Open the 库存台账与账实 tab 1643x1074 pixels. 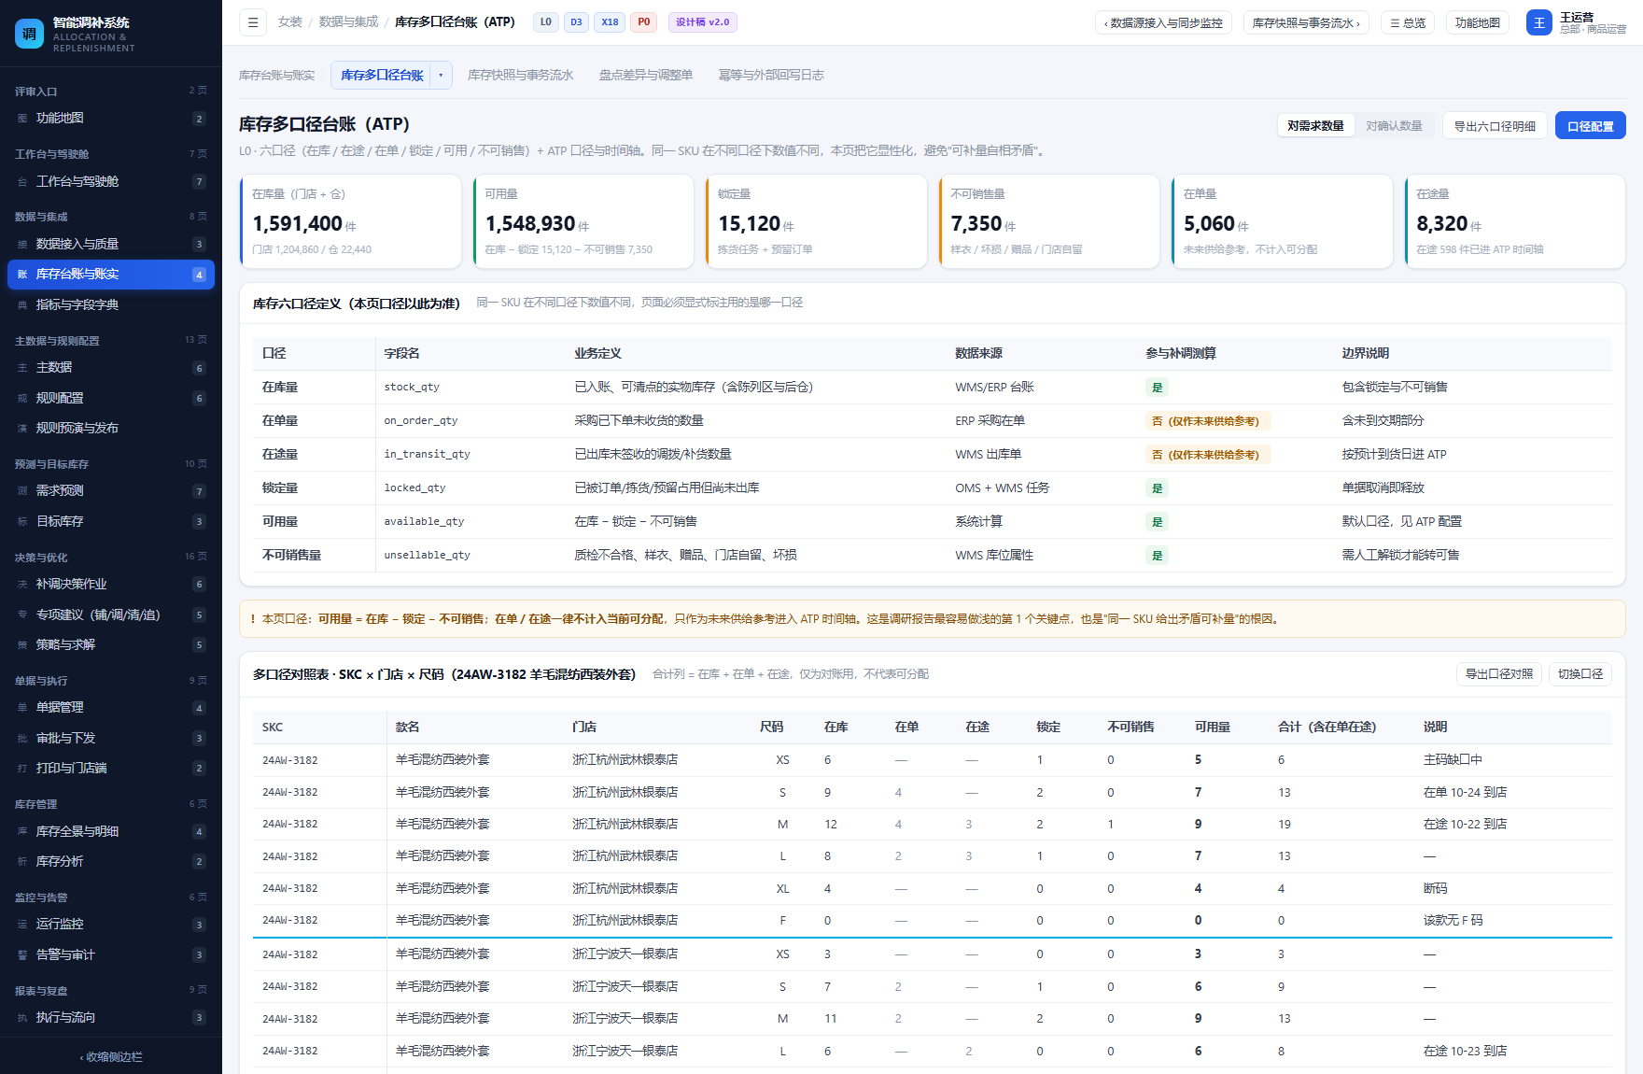coord(277,76)
